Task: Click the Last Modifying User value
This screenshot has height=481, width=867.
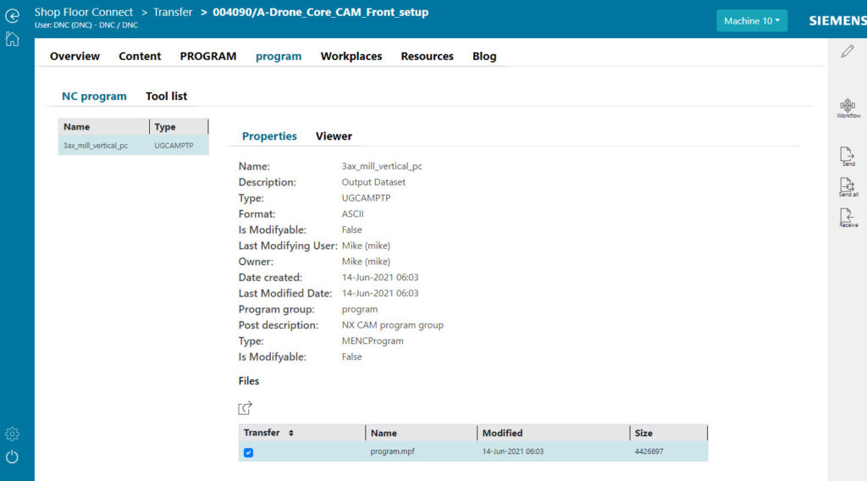Action: tap(366, 246)
